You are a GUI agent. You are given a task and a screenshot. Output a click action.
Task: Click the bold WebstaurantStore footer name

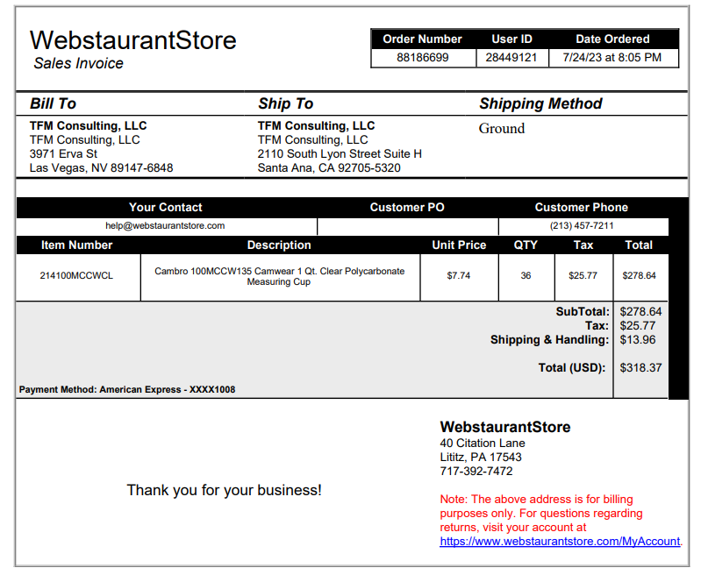click(505, 427)
